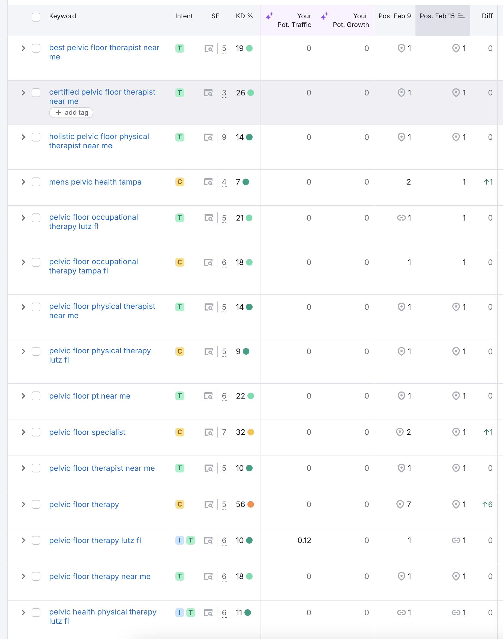Open the "pelvic floor therapy lutz fl" keyword link
The image size is (503, 639).
pyautogui.click(x=95, y=540)
